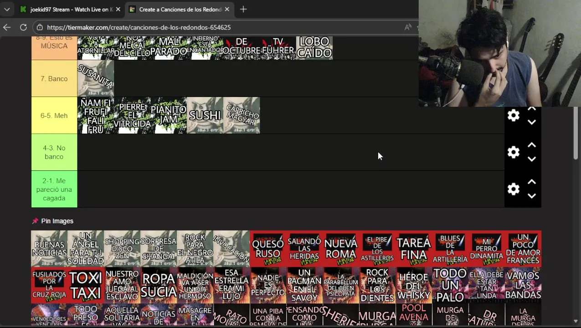The image size is (581, 328).
Task: Select Un Ángel Para Tu Soledad tile
Action: pos(86,248)
